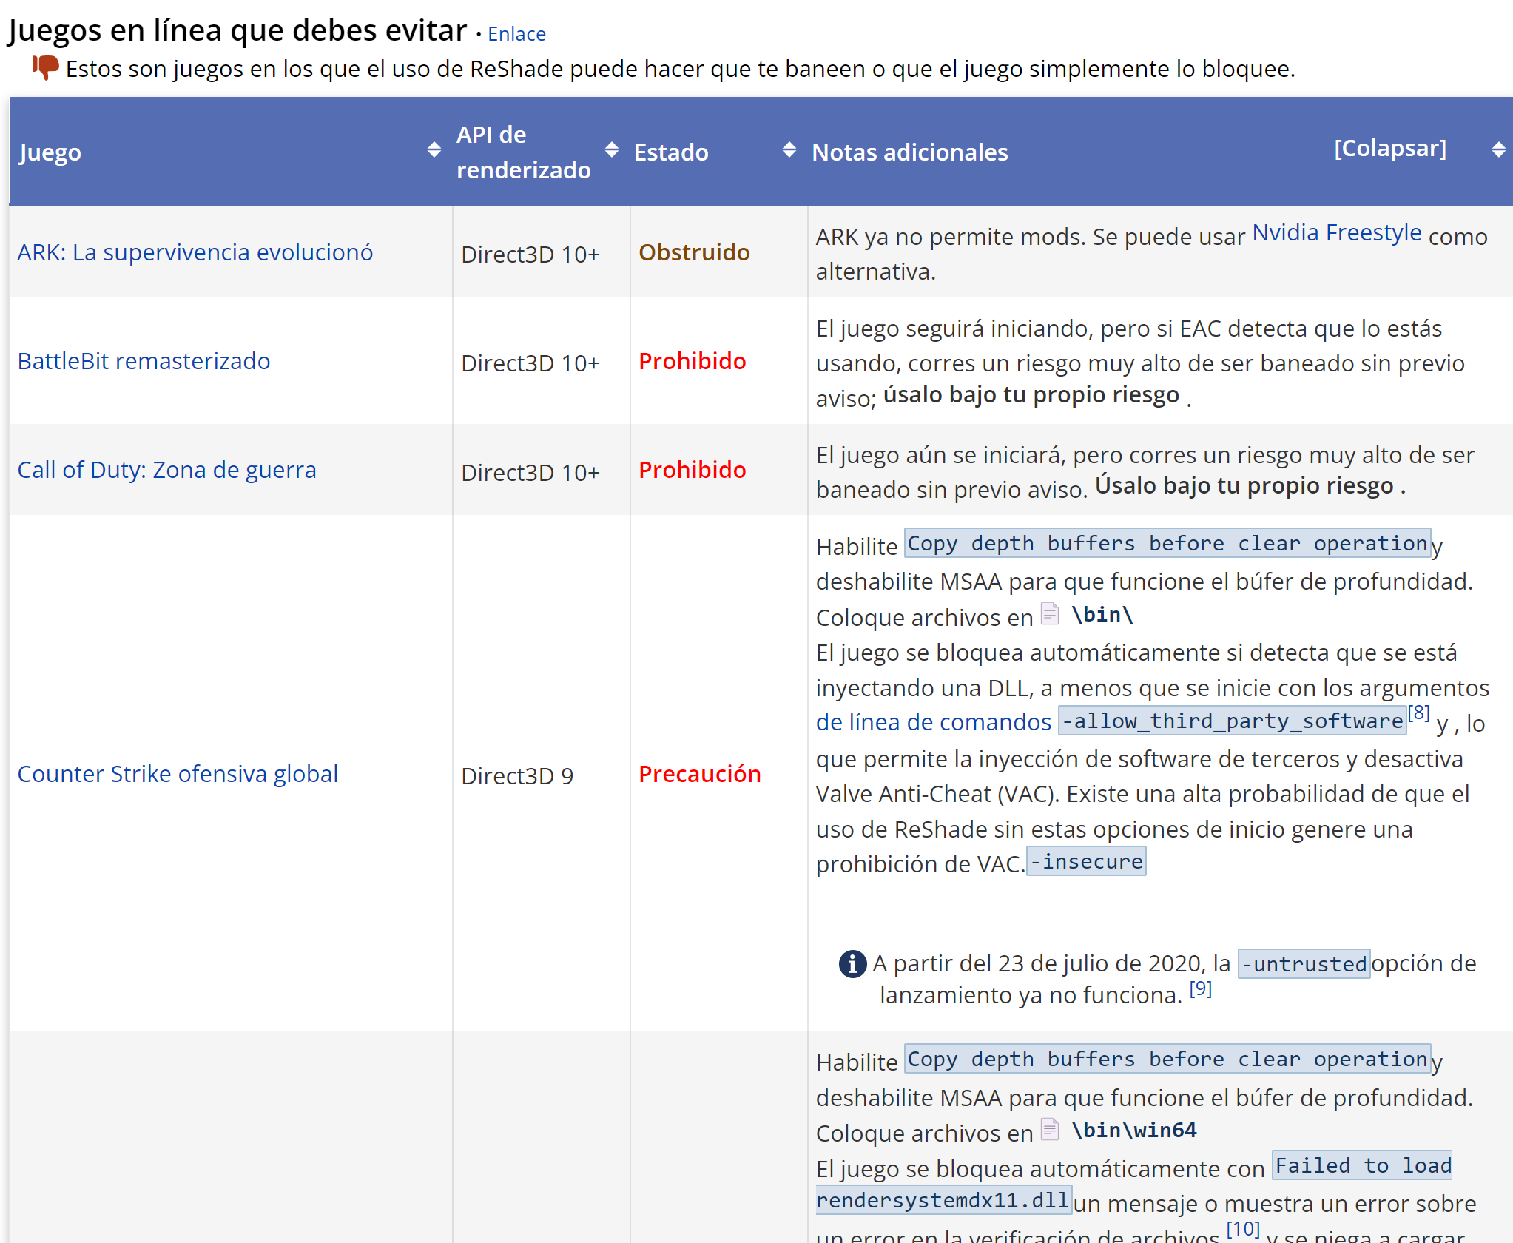
Task: Click the info icon beside July 2020 note
Action: point(852,963)
